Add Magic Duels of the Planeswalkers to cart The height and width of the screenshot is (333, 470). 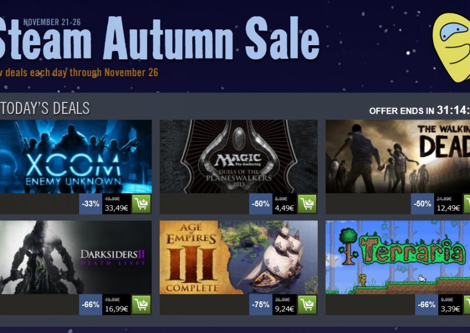click(307, 204)
